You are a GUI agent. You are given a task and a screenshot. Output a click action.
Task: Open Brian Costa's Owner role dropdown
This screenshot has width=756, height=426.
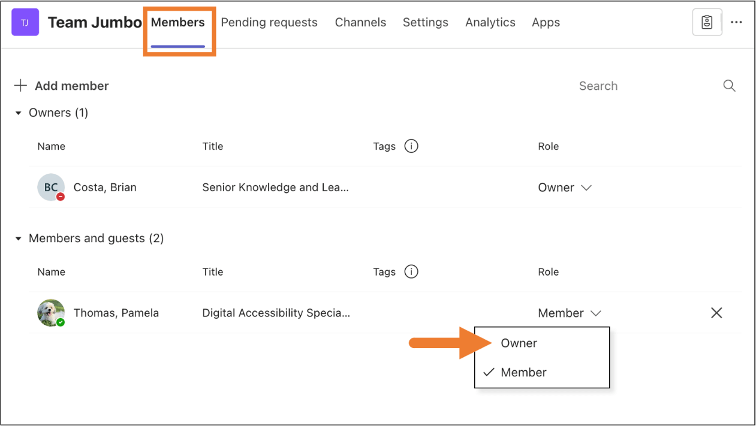click(565, 188)
